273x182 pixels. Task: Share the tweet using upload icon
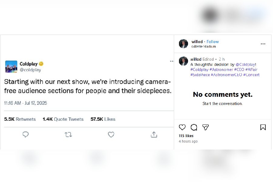click(x=154, y=134)
